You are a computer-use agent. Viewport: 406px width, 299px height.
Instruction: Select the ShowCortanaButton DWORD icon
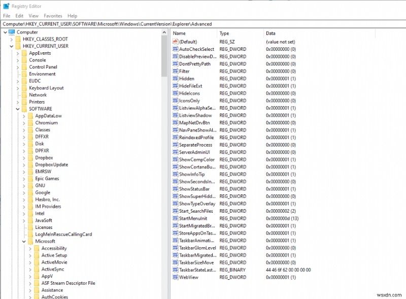175,167
